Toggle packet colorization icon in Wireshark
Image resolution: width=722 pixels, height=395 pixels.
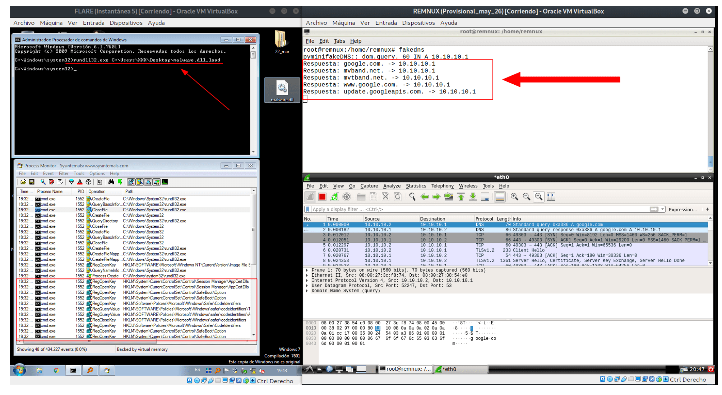pyautogui.click(x=500, y=197)
